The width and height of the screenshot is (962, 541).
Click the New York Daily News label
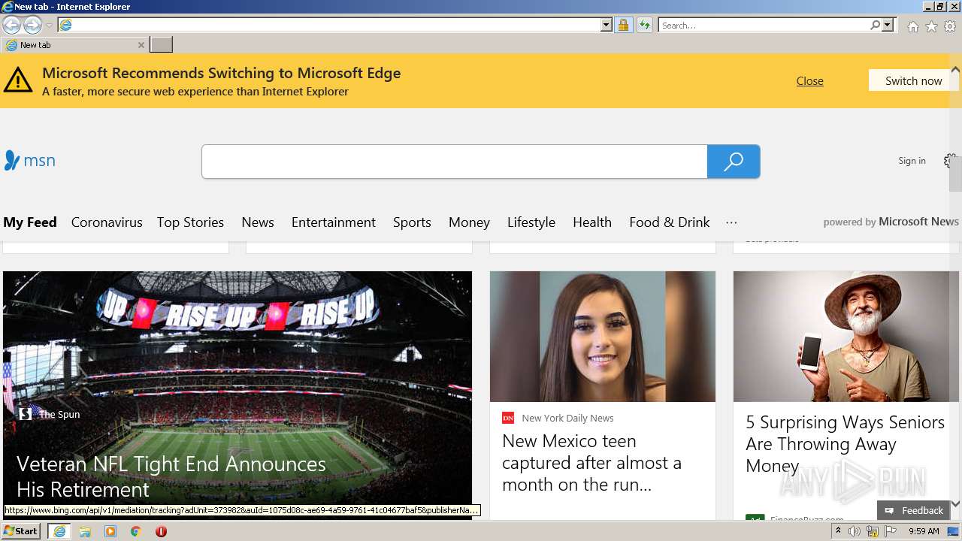[567, 418]
